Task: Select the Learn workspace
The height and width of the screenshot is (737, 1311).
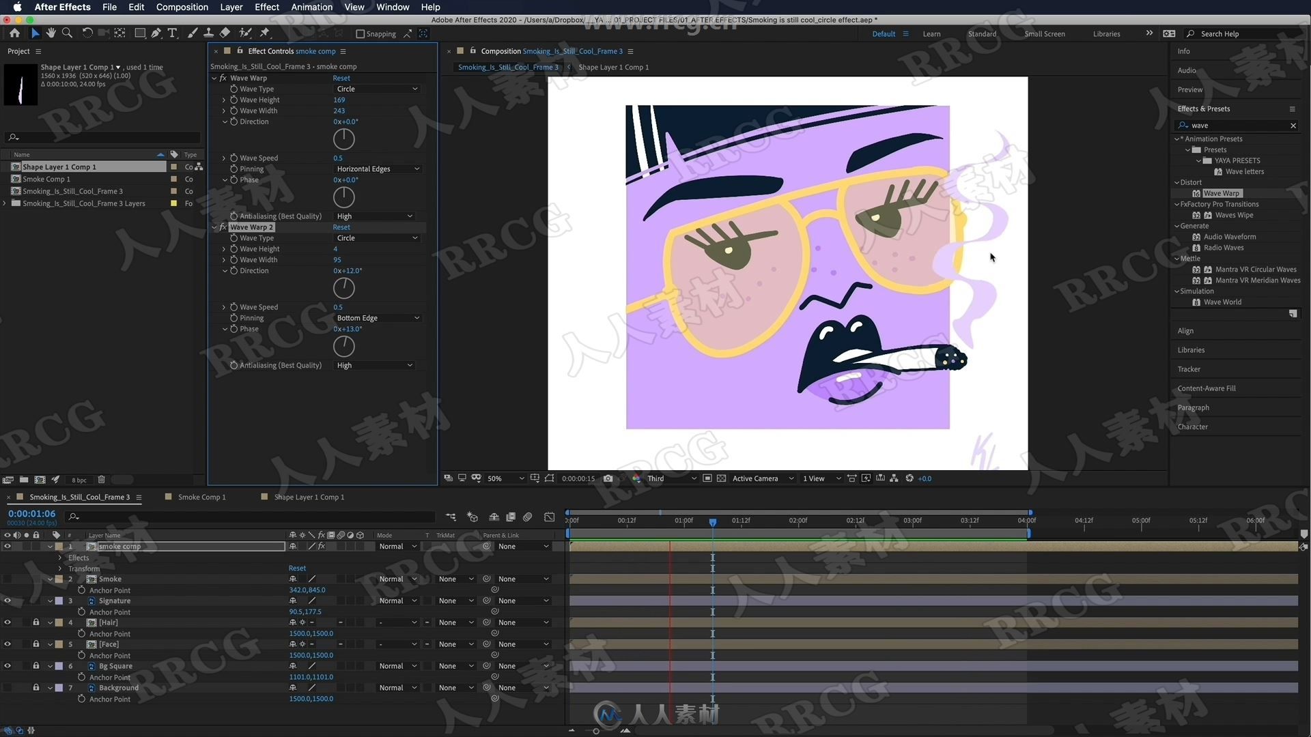Action: click(x=931, y=33)
